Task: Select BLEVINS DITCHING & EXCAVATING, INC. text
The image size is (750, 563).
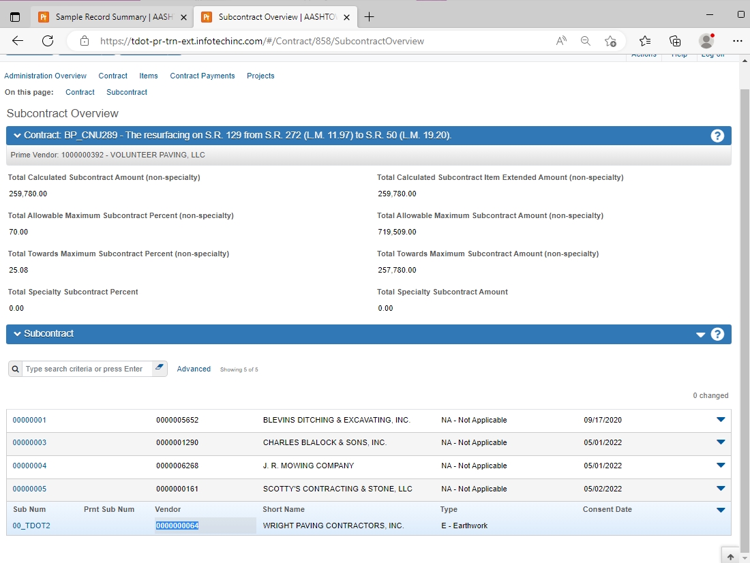Action: tap(336, 420)
